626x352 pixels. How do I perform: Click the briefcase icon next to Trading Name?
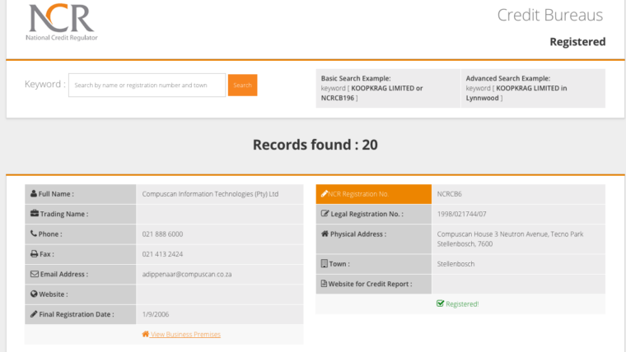tap(35, 213)
